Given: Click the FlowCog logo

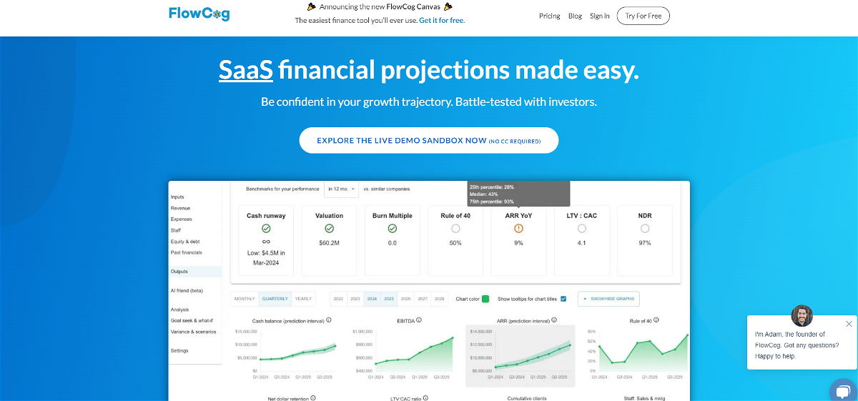Looking at the screenshot, I should click(x=199, y=14).
